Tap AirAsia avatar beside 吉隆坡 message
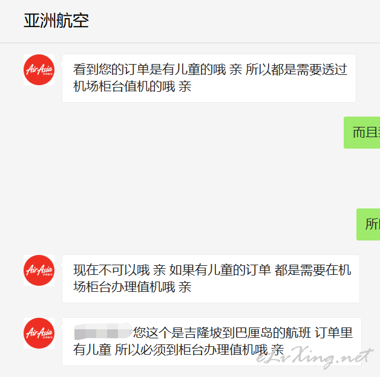This screenshot has width=380, height=377. [39, 333]
